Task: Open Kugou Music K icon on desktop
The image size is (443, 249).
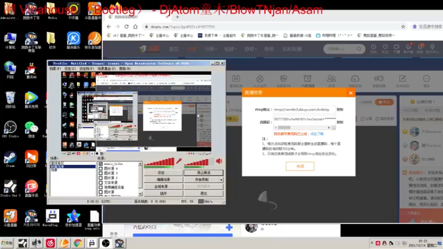Action: [73, 40]
